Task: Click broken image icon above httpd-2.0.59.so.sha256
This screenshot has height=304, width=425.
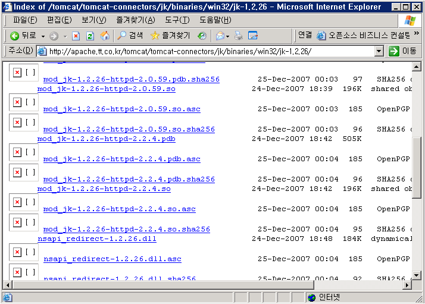Action: point(17,123)
